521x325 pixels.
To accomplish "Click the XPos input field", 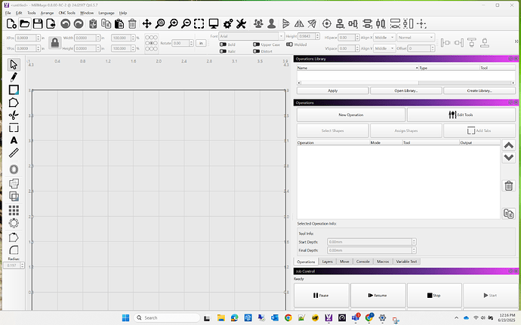I will point(26,38).
